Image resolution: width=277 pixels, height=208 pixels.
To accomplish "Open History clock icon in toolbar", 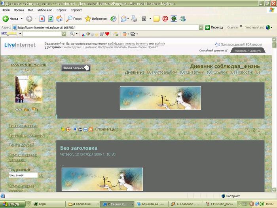I will pyautogui.click(x=113, y=19).
